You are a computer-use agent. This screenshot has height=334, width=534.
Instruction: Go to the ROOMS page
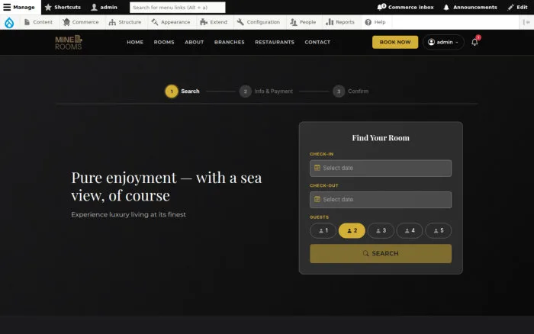164,42
